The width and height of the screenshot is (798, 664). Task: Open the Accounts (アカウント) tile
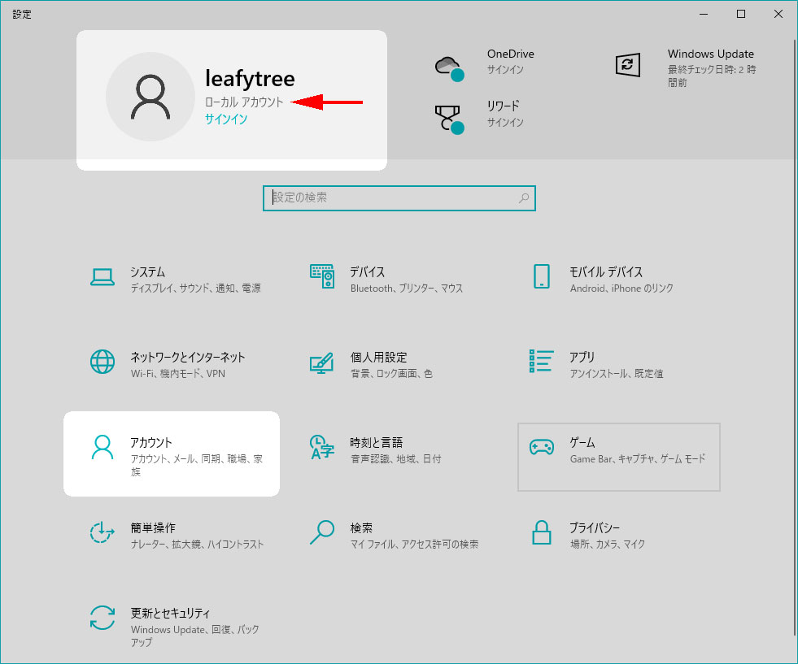(172, 454)
